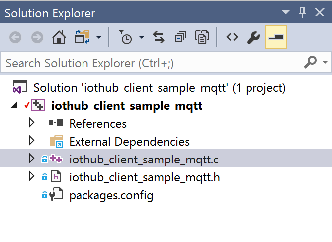Click the solution and folder view switch icon
The height and width of the screenshot is (242, 332).
81,38
